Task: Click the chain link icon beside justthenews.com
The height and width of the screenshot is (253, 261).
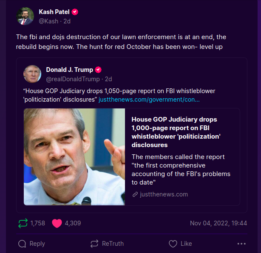Action: point(135,194)
